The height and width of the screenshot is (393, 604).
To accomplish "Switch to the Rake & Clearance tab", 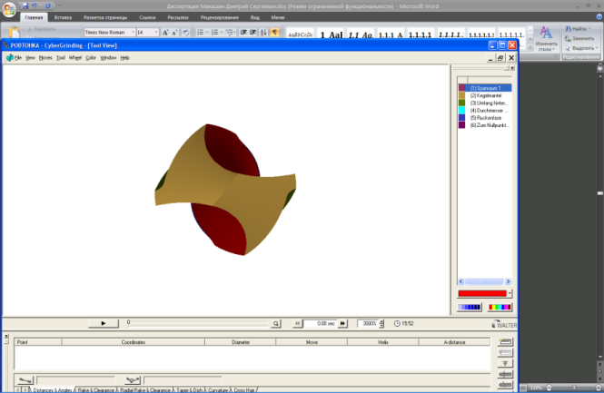I will coord(96,390).
